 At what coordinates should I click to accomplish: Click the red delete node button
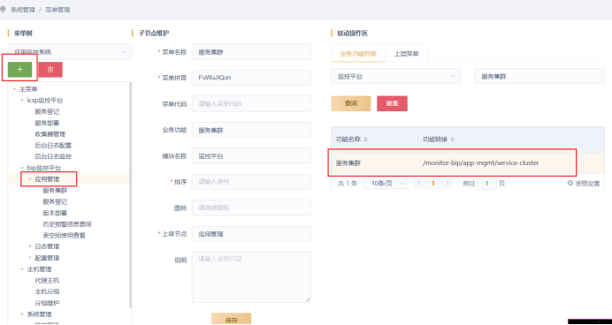(50, 70)
